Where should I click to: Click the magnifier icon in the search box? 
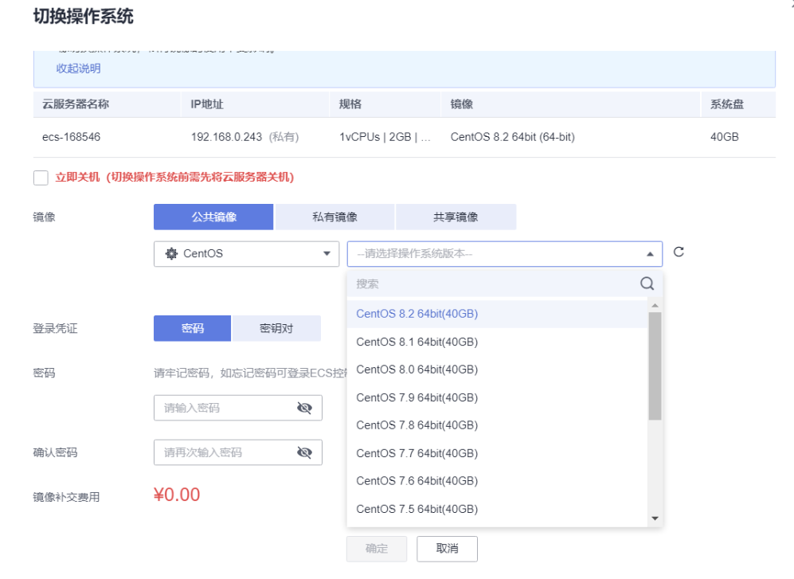(646, 283)
